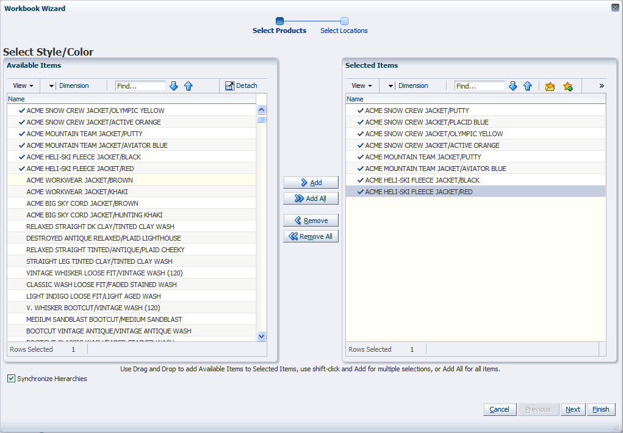Select ACME HELI-SKI FLEECE JACKET/RED in Selected Items
This screenshot has width=623, height=433.
475,192
